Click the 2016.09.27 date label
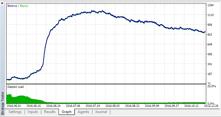 coord(172,106)
